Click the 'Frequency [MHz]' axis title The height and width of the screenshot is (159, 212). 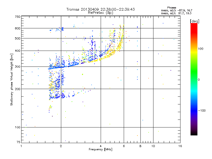point(100,149)
